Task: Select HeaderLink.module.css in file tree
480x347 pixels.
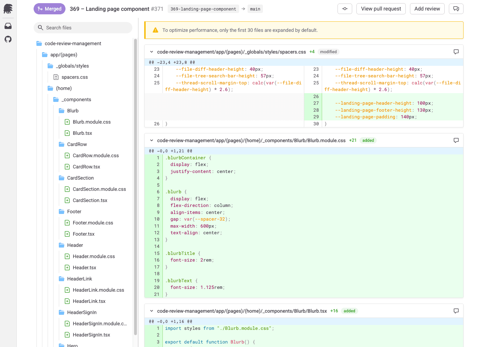Action: [95, 290]
